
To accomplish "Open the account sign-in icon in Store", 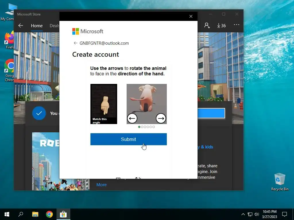I will (207, 25).
